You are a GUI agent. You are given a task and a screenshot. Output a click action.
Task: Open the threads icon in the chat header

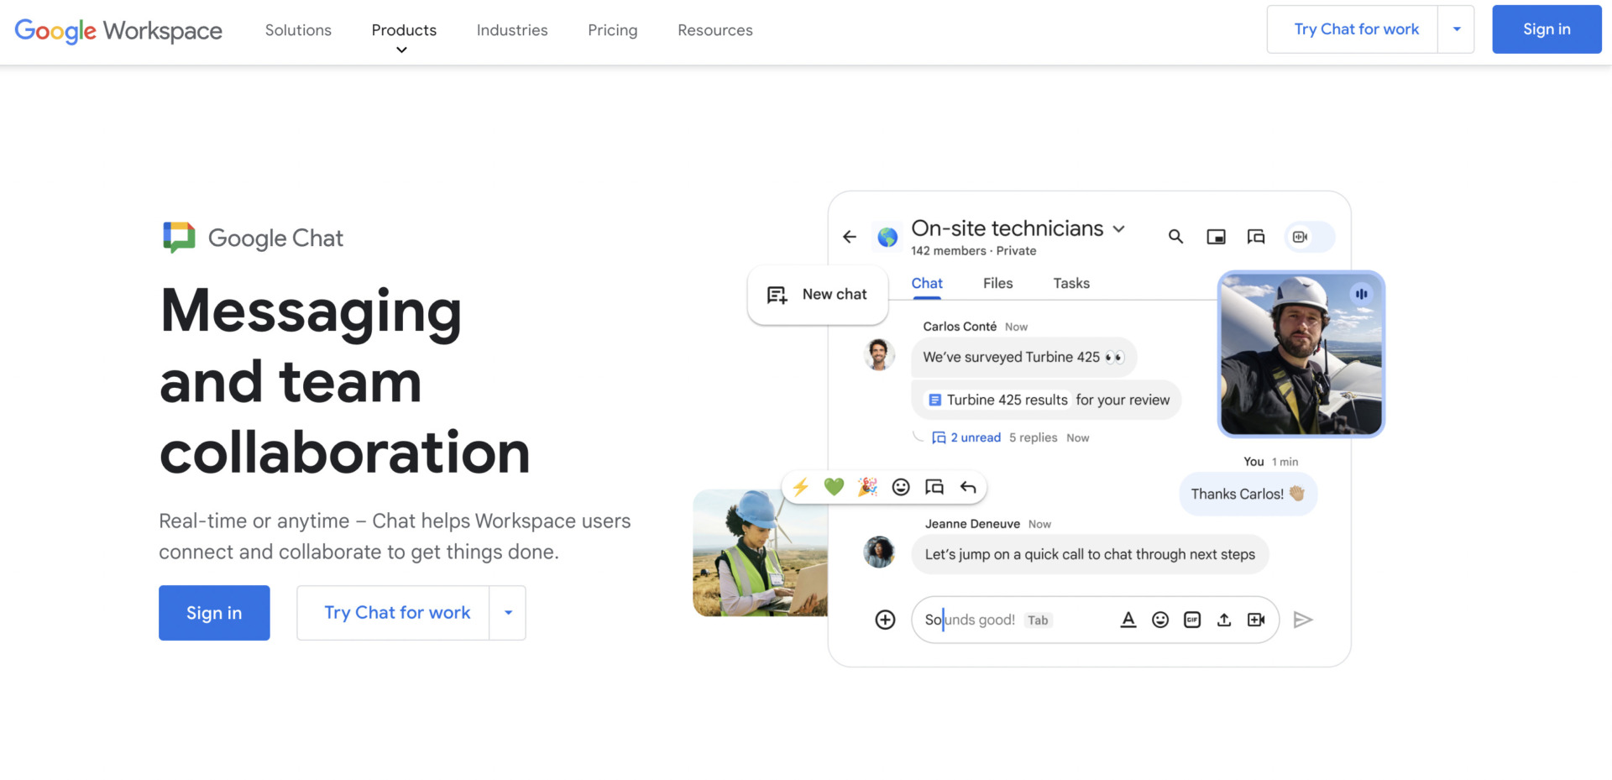[x=1255, y=237]
